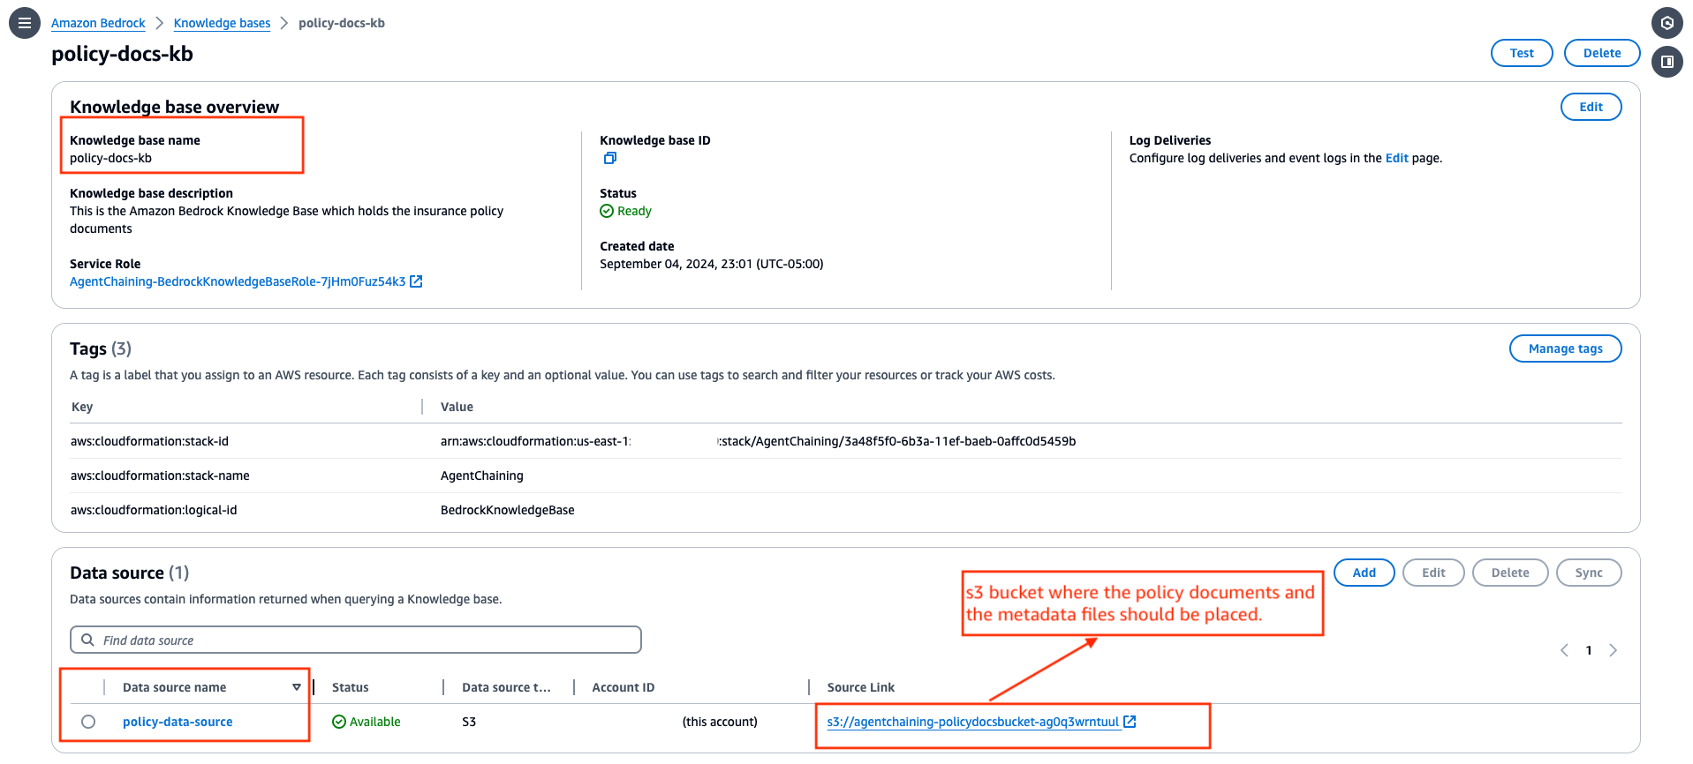Open the s3://agentchaining-policydocsbucket source link
This screenshot has height=764, width=1693.
(973, 722)
